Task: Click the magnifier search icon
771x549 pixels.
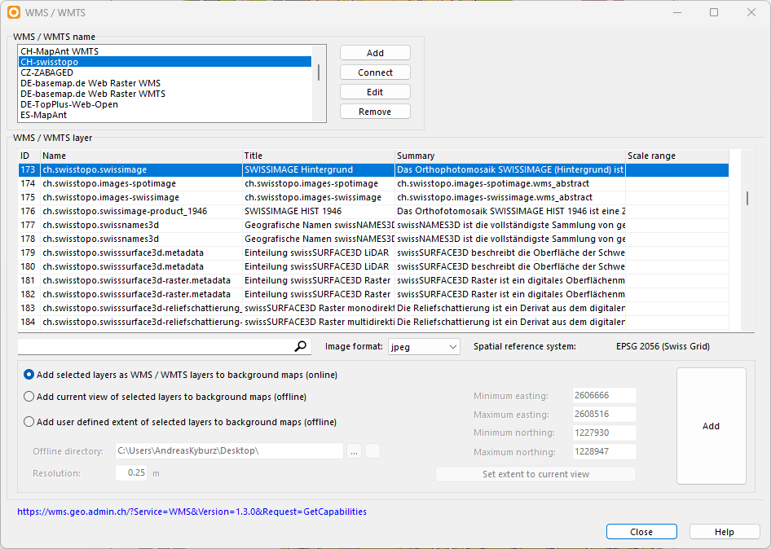Action: [x=300, y=346]
